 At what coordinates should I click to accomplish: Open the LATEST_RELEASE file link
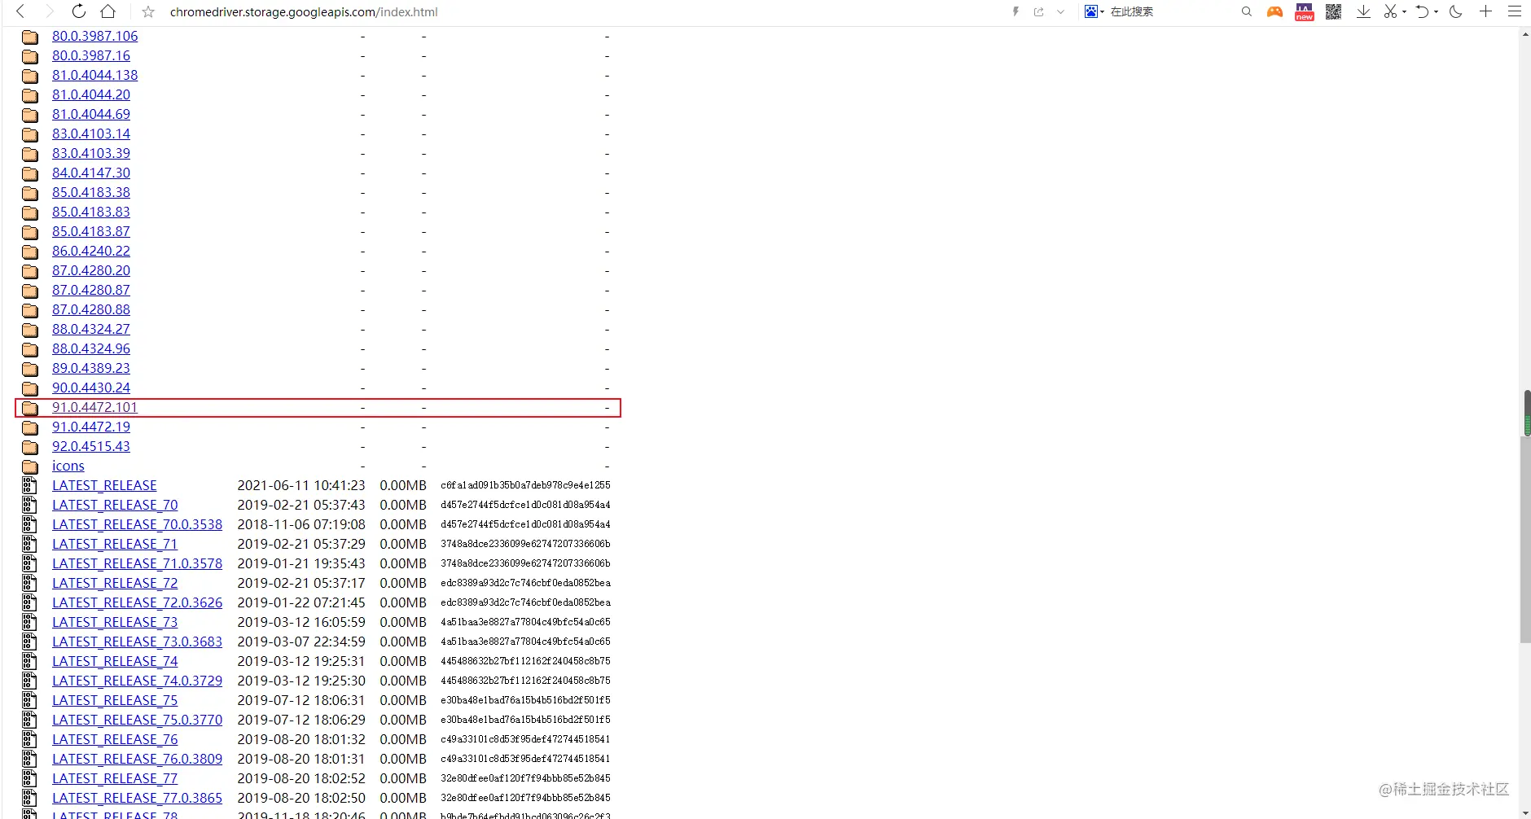(x=104, y=485)
